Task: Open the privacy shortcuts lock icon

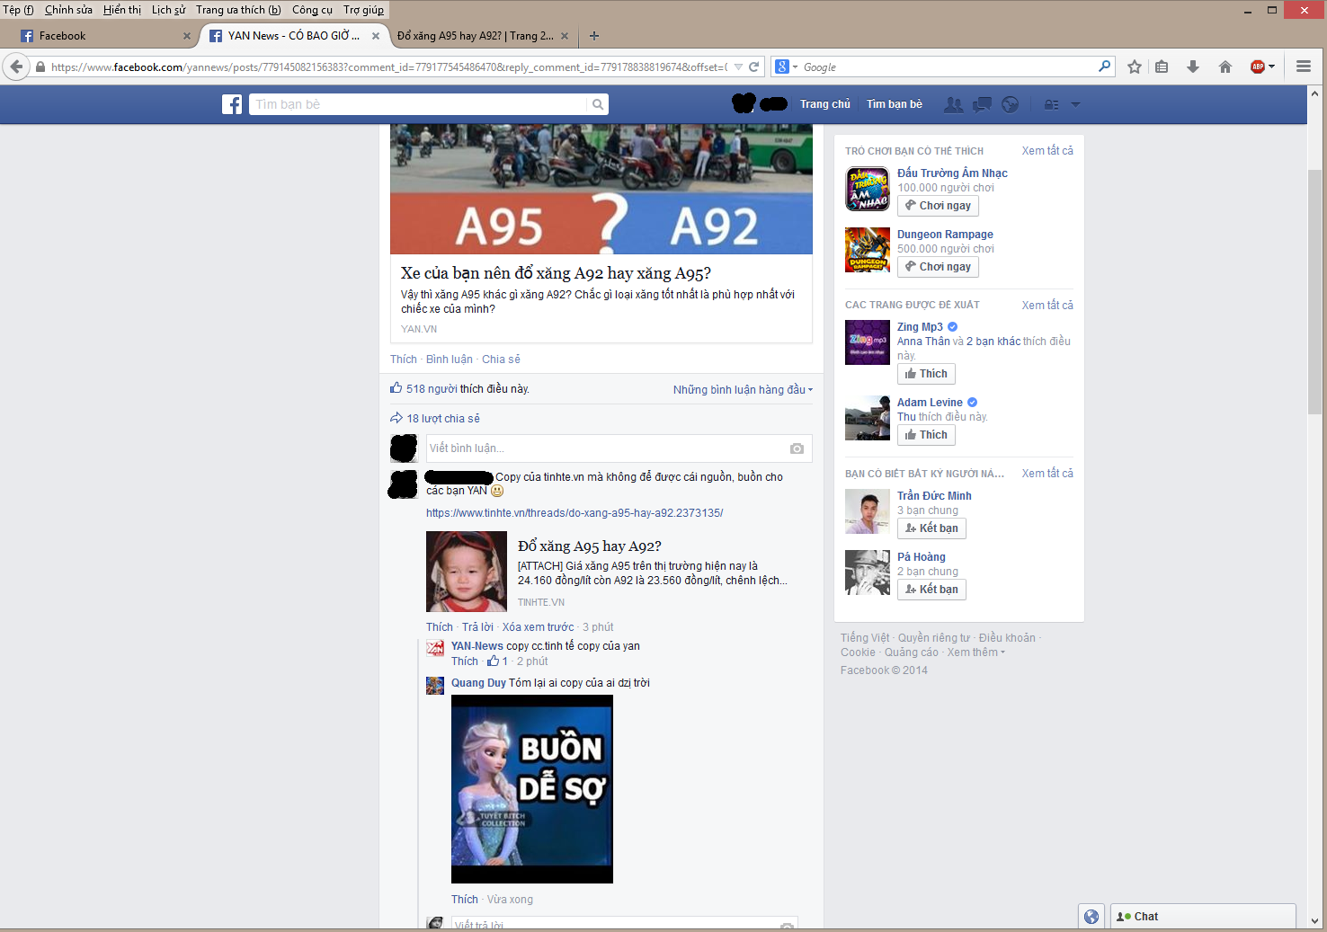Action: pyautogui.click(x=1051, y=105)
